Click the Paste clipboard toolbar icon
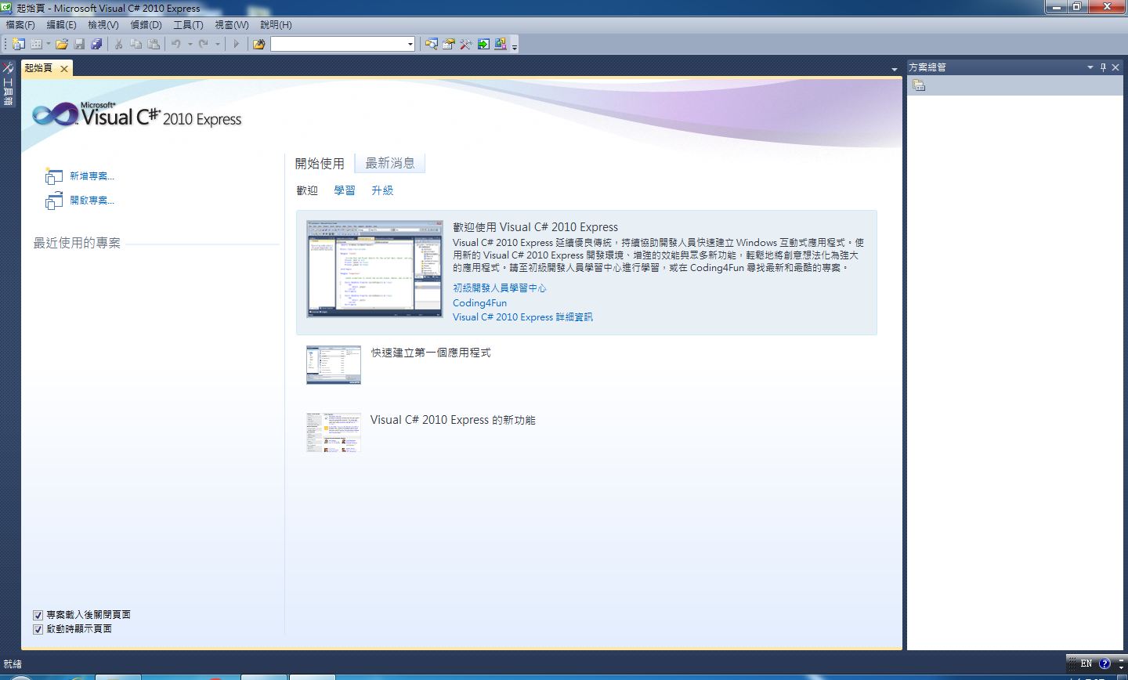This screenshot has width=1128, height=680. [154, 44]
